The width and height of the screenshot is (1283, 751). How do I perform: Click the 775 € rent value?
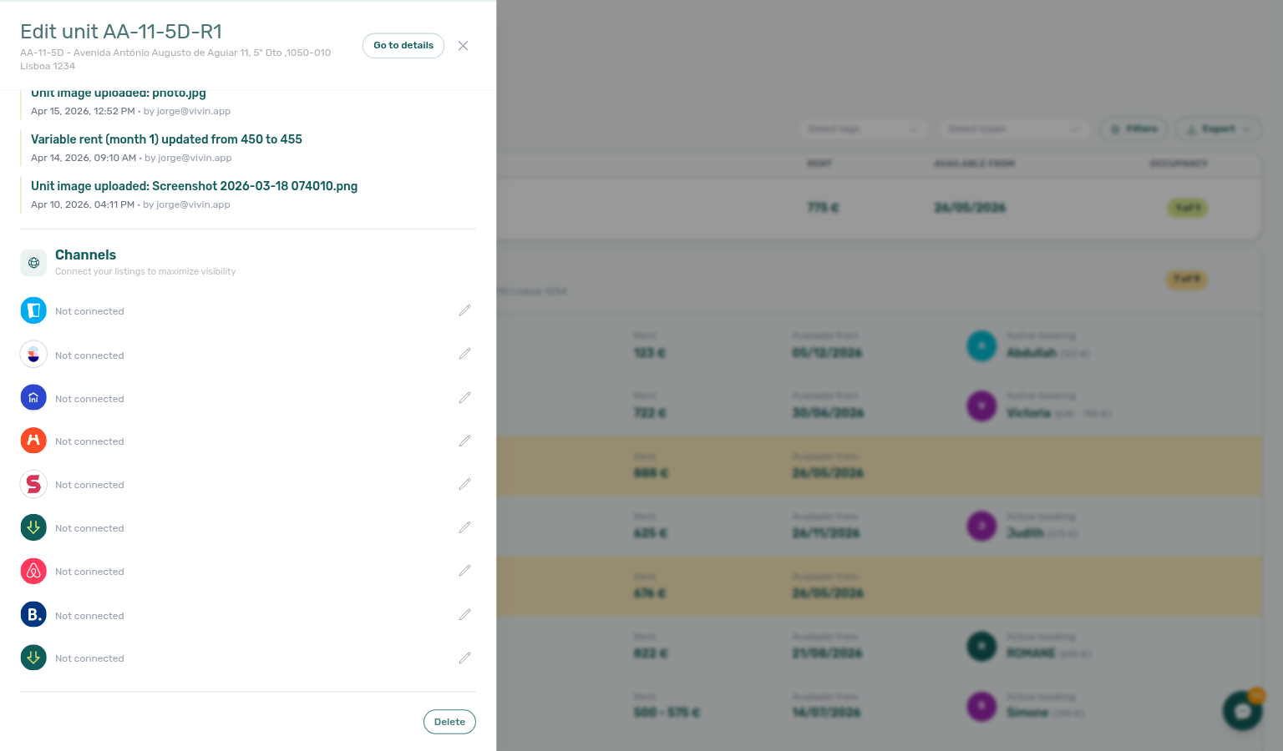pos(823,207)
